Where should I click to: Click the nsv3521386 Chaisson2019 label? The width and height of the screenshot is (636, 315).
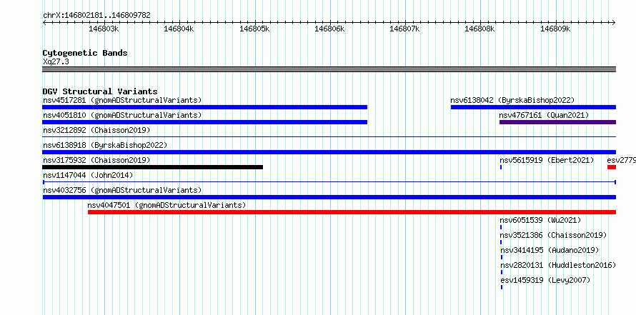point(553,235)
